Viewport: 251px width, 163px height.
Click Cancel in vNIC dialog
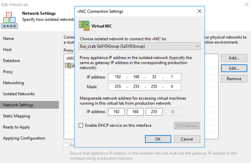pos(187,139)
